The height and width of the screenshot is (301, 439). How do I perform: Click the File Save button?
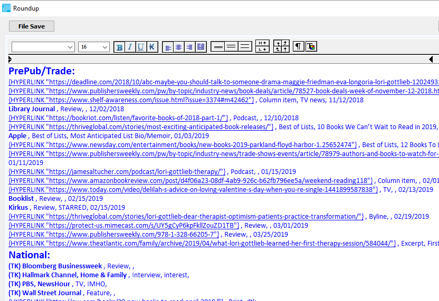(32, 26)
